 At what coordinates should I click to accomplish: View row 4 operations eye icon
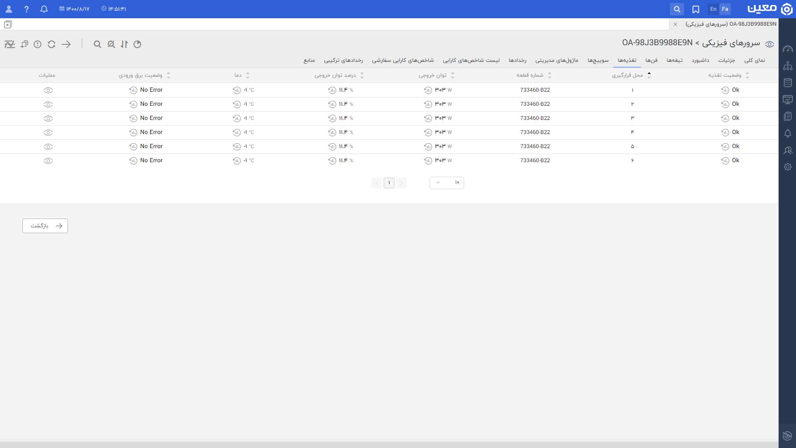(48, 132)
